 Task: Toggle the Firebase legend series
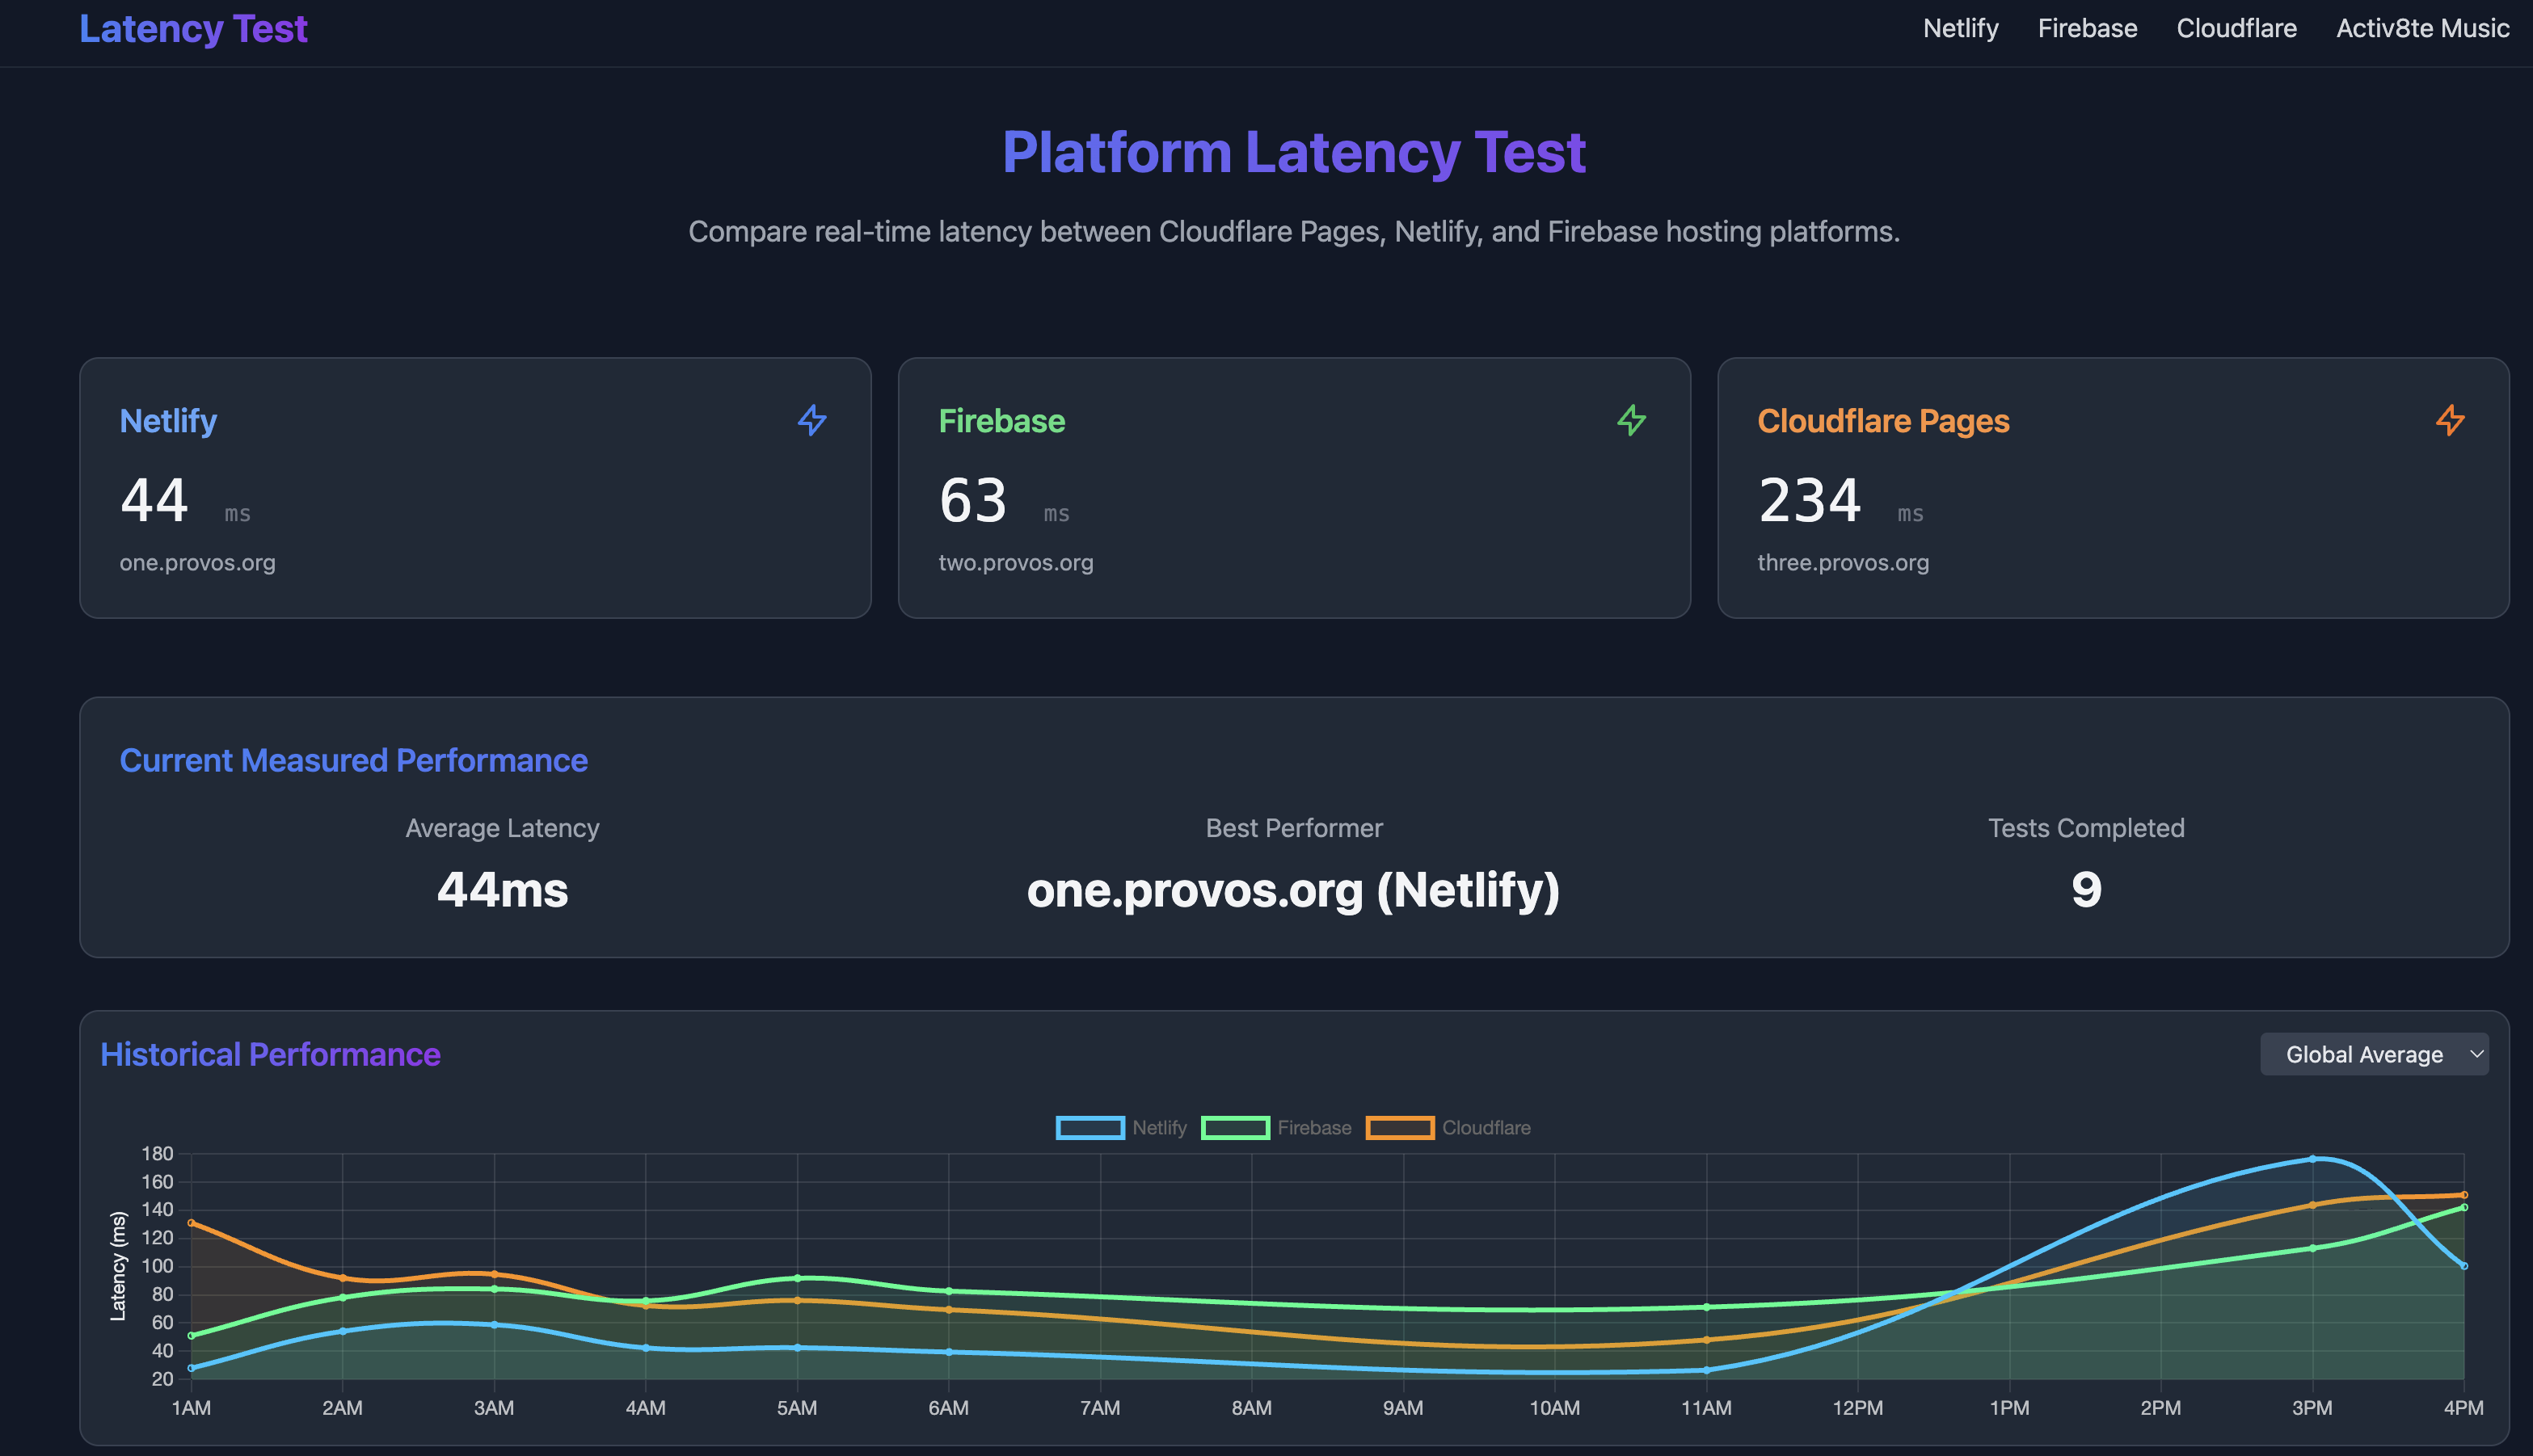pos(1276,1127)
